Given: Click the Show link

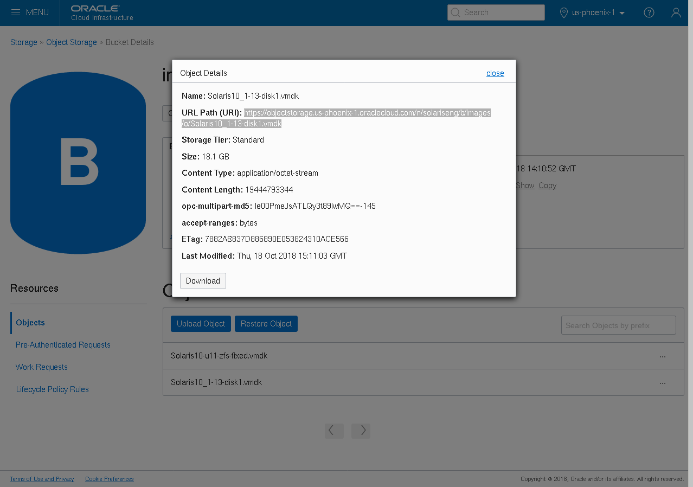Looking at the screenshot, I should coord(525,185).
